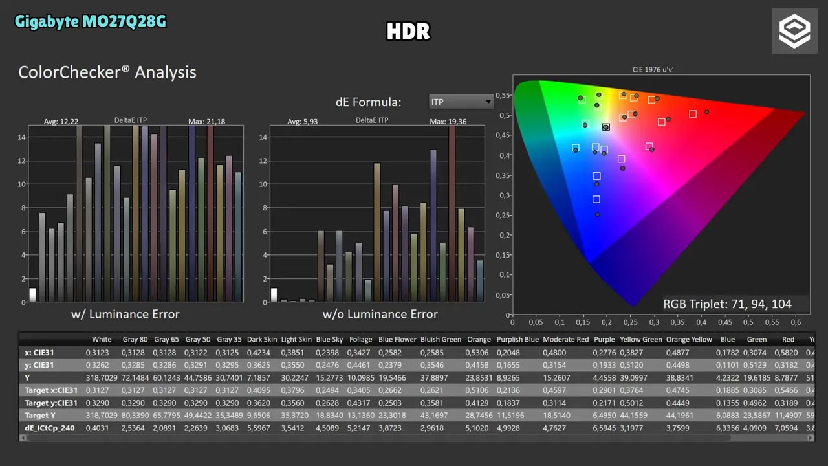Screen dimensions: 828x466
Task: Select the Blue Sky column header
Action: click(x=329, y=340)
